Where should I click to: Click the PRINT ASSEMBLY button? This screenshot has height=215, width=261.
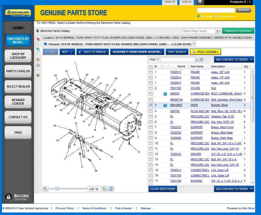(205, 52)
